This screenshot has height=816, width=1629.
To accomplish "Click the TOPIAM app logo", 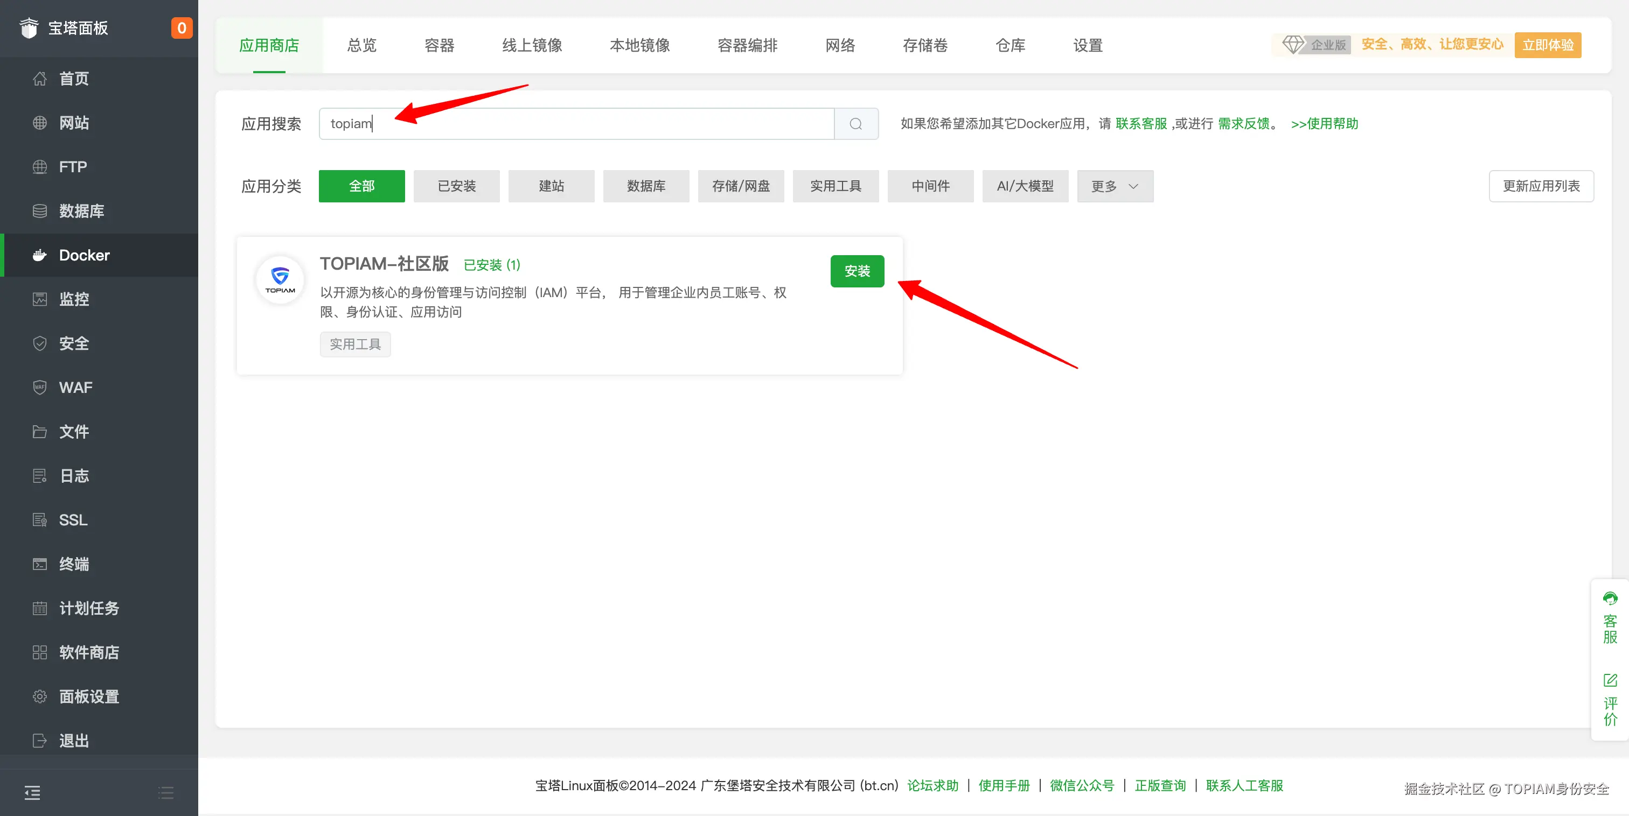I will [x=280, y=279].
